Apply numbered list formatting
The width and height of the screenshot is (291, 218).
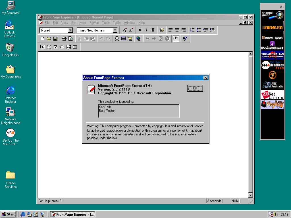(192, 30)
